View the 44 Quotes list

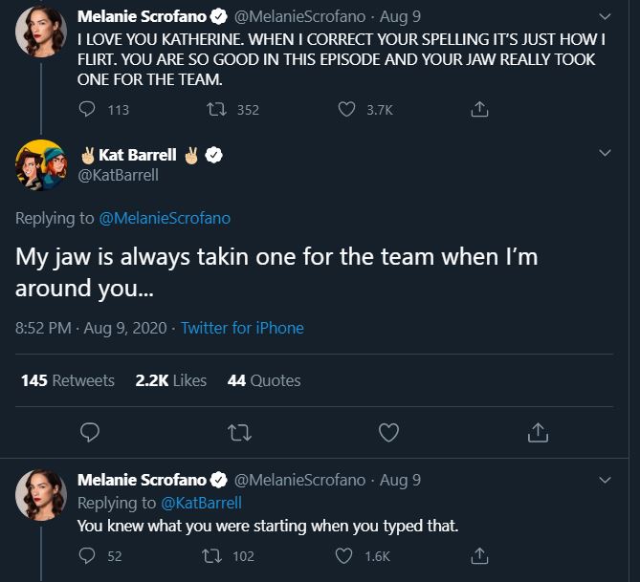(264, 380)
